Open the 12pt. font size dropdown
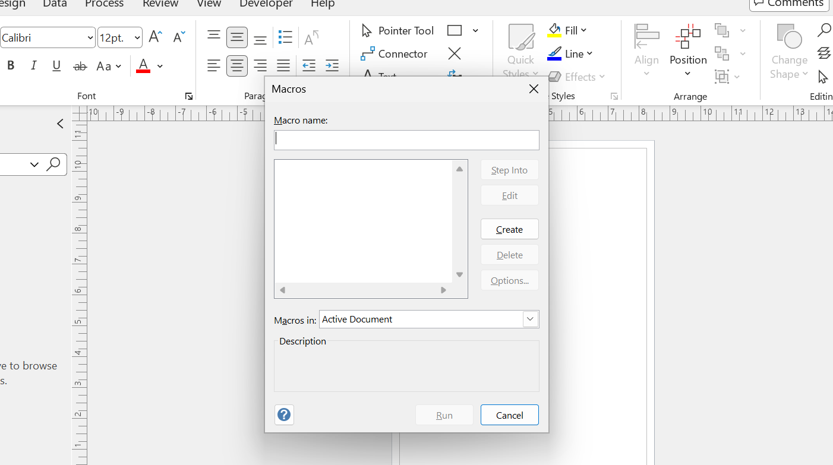 137,38
